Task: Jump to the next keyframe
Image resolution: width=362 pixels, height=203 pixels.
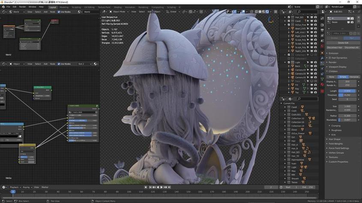Action: click(x=165, y=187)
